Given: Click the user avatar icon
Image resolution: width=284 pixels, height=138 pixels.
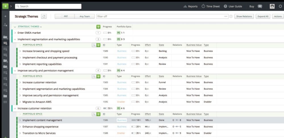Looking at the screenshot, I should tap(272, 6).
